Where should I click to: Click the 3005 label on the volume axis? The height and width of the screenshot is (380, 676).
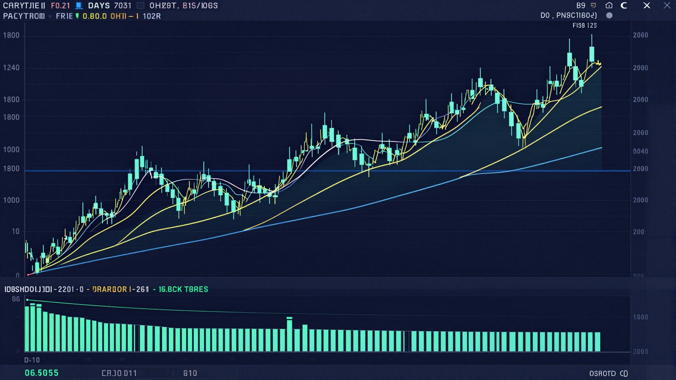pos(641,352)
